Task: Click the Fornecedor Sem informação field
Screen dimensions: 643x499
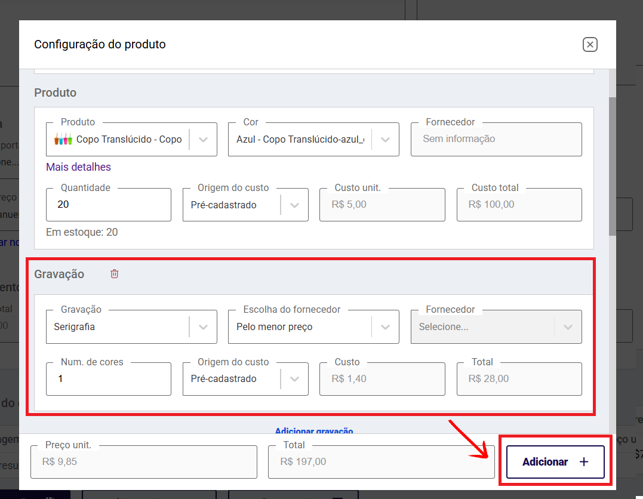Action: (496, 140)
